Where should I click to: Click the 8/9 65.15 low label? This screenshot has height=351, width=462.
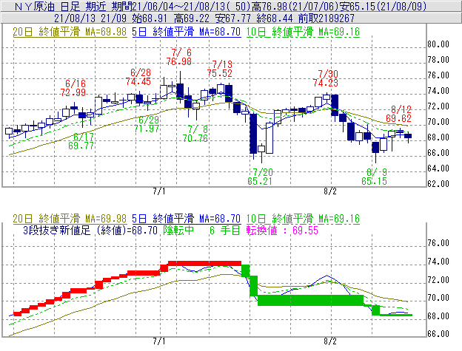click(374, 177)
